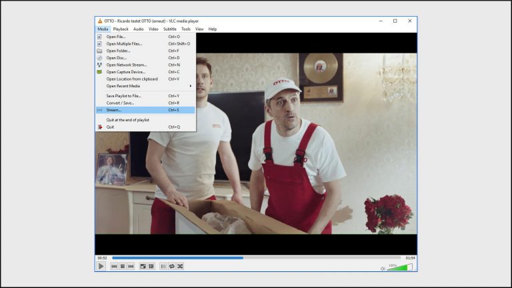
Task: Open the Video menu
Action: (x=153, y=29)
